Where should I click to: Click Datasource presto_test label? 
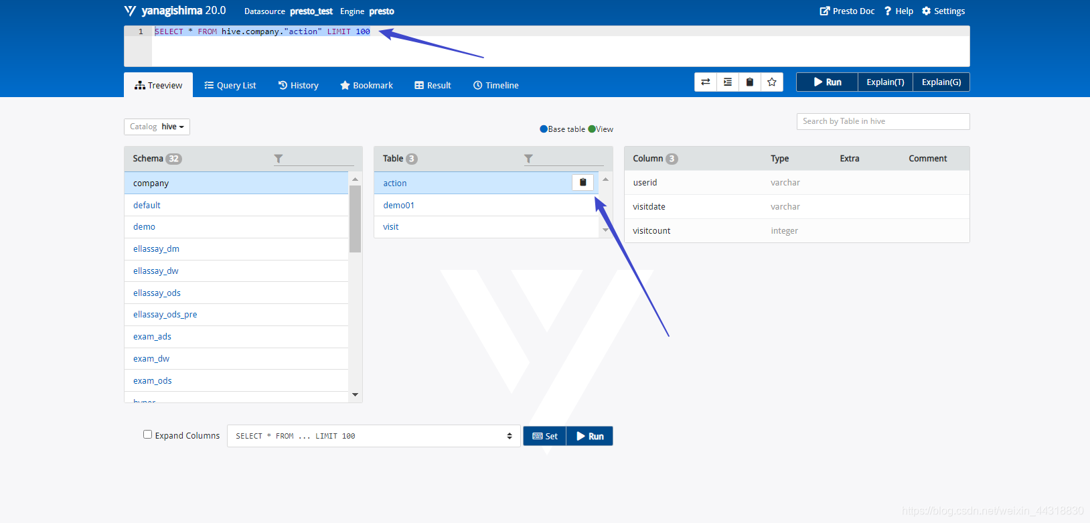point(289,11)
